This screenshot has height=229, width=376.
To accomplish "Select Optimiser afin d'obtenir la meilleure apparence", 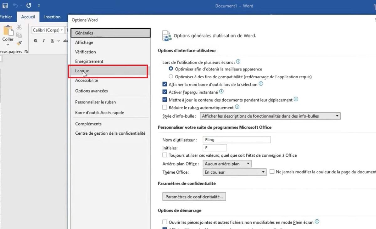I will [x=171, y=69].
